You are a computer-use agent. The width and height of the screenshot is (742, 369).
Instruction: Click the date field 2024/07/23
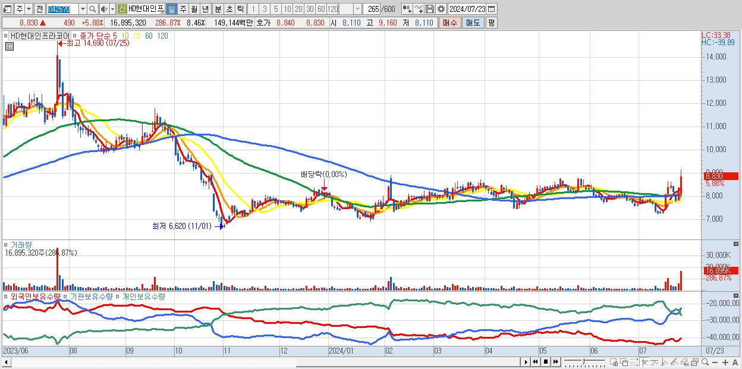click(467, 9)
